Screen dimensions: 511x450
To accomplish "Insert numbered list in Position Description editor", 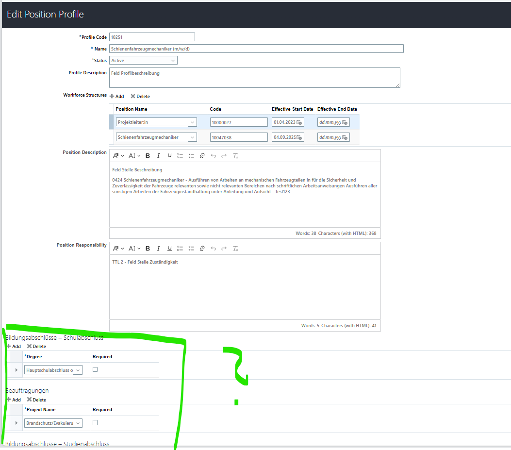I will (180, 156).
